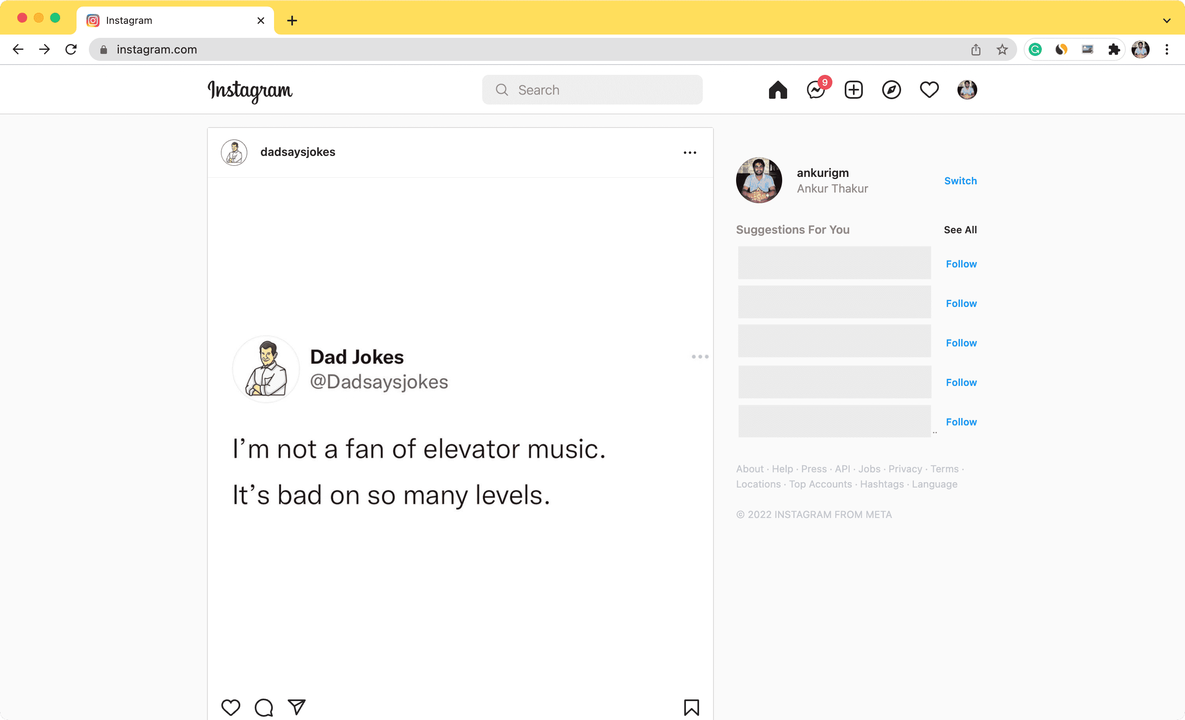Screen dimensions: 1185x720
Task: Open the Terms footer link
Action: 944,469
